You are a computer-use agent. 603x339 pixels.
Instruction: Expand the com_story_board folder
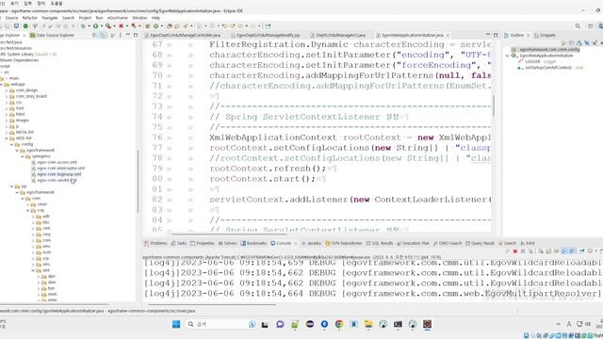tap(7, 96)
